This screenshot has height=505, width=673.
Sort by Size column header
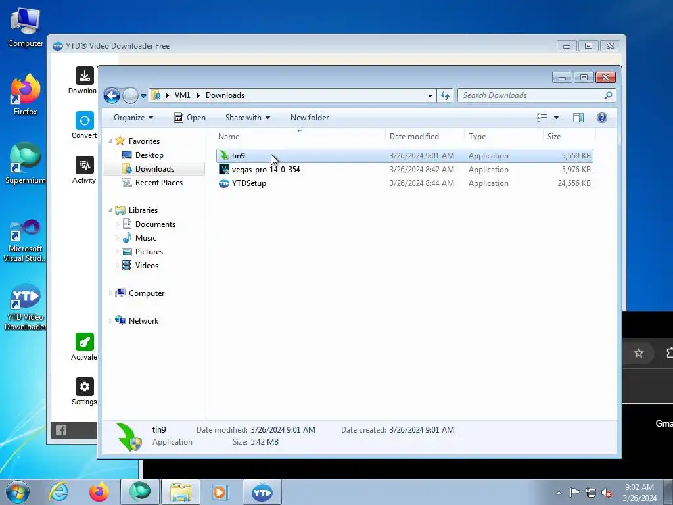570,137
